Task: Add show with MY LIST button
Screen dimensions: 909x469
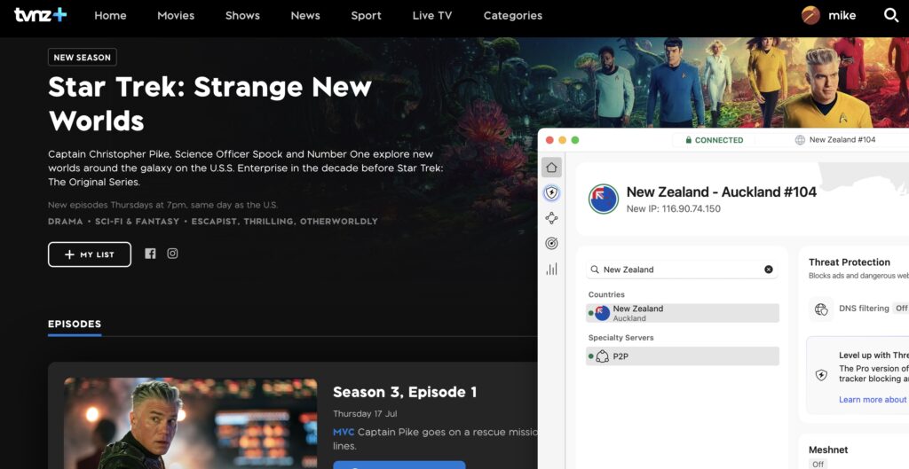Action: tap(90, 254)
